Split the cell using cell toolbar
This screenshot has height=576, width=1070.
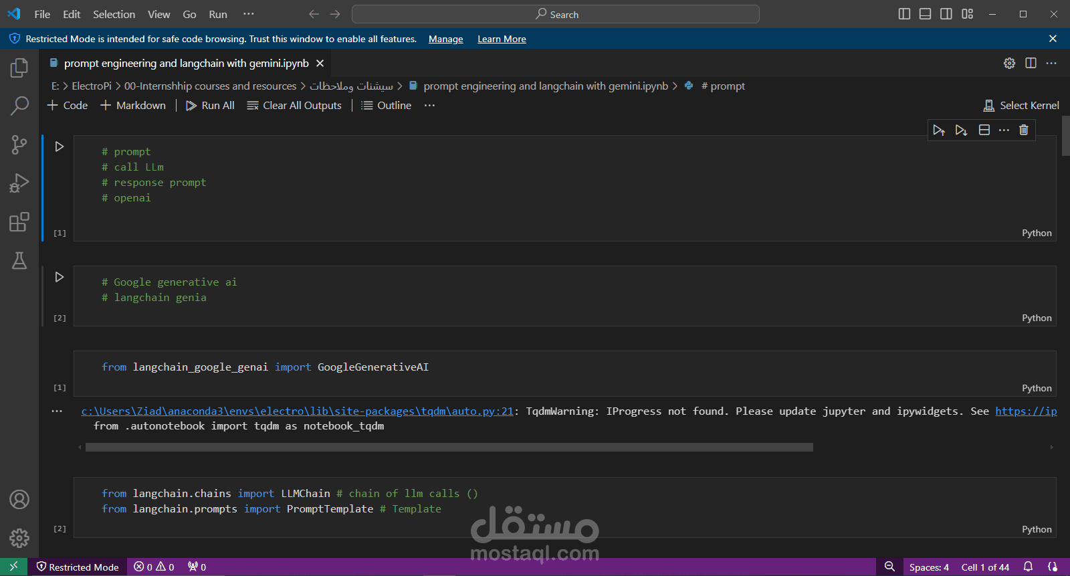(x=984, y=130)
